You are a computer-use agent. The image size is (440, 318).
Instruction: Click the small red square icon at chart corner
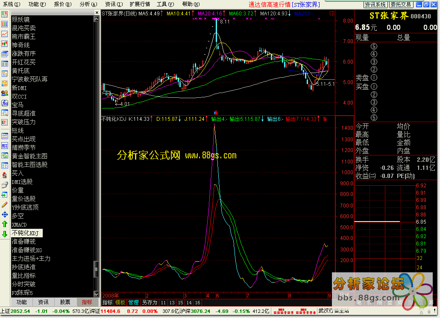(332, 13)
